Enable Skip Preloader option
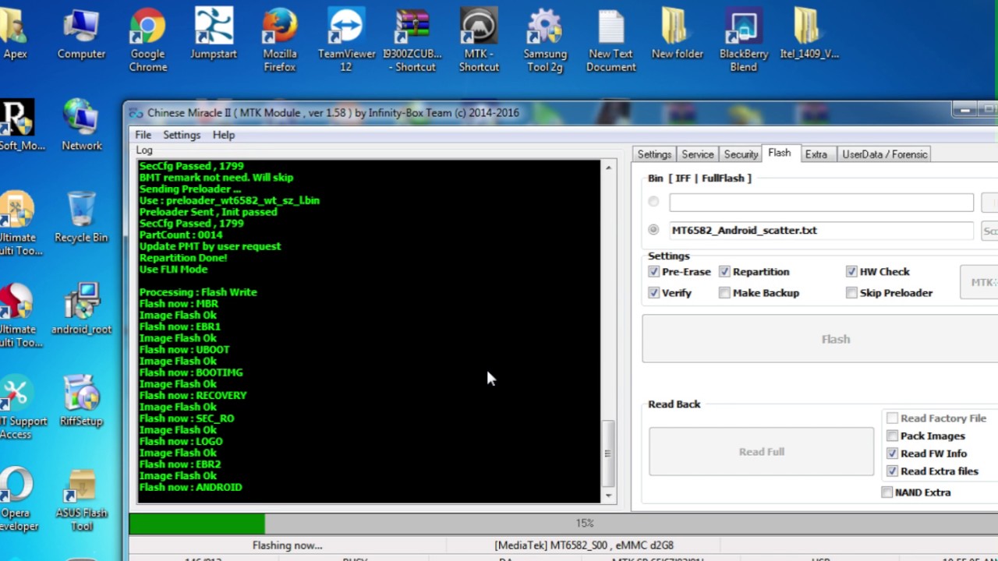The width and height of the screenshot is (998, 561). 851,293
